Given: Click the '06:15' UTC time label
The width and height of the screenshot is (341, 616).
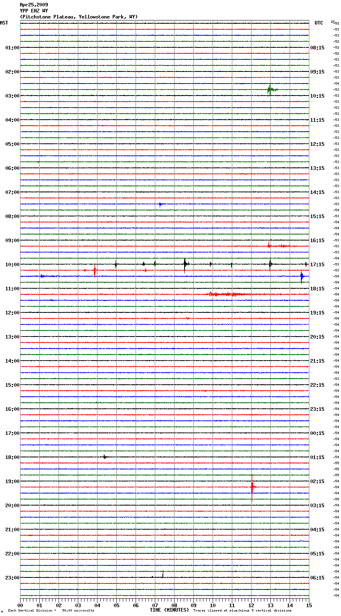Looking at the screenshot, I should tap(317, 578).
